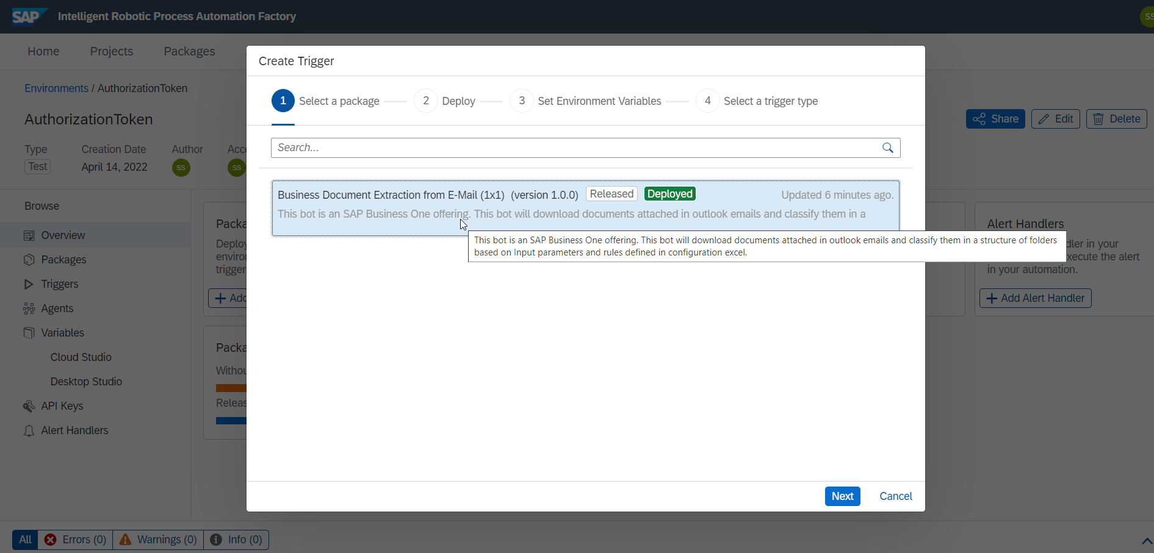Image resolution: width=1154 pixels, height=553 pixels.
Task: Open Triggers in the Browse sidebar
Action: 95,284
